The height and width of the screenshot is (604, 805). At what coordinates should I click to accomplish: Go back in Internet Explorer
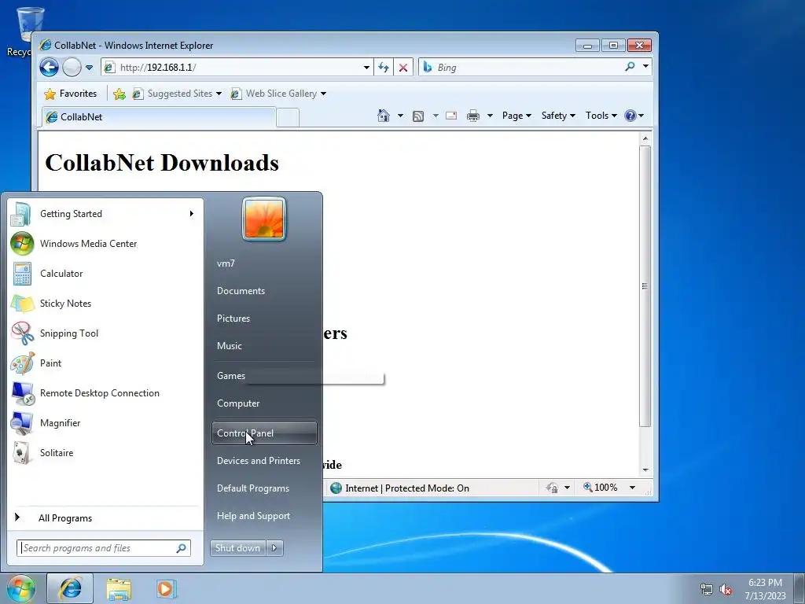50,67
